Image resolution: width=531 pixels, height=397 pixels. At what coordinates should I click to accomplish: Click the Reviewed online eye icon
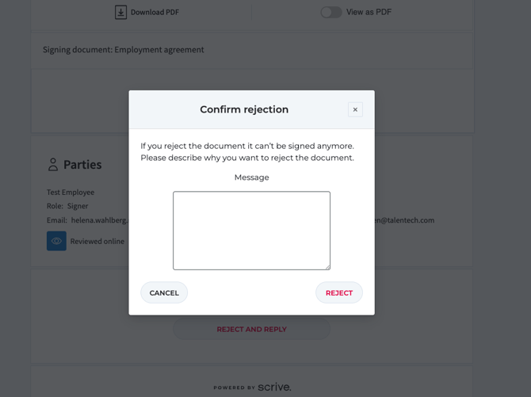(x=56, y=241)
